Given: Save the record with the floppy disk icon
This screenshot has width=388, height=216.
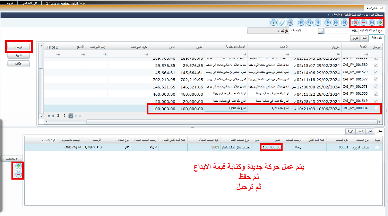Looking at the screenshot, I should coord(372,23).
